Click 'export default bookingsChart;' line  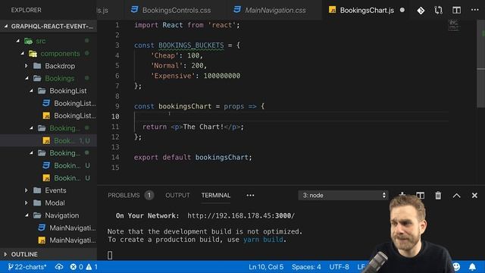[x=192, y=157]
